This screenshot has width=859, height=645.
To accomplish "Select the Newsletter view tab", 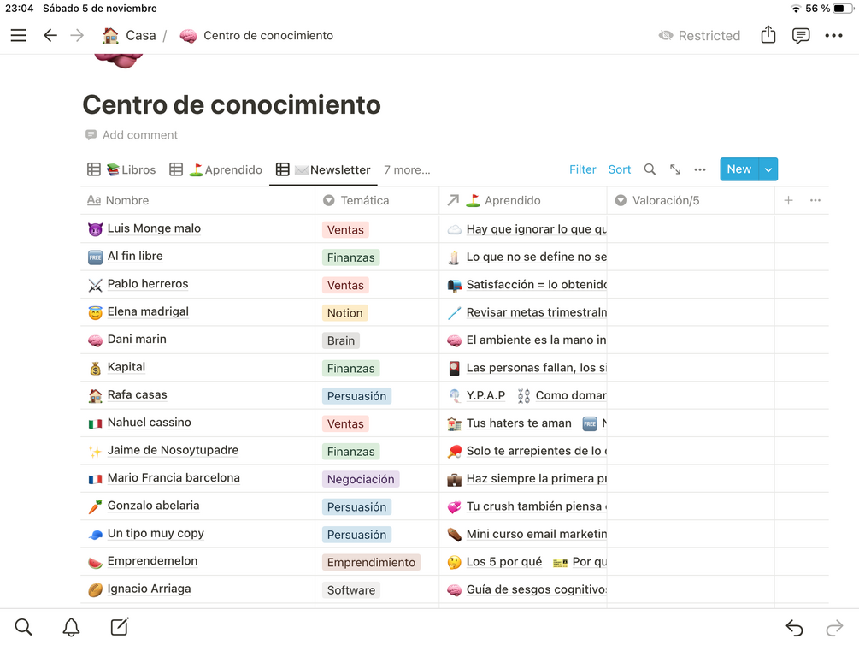I will (323, 170).
